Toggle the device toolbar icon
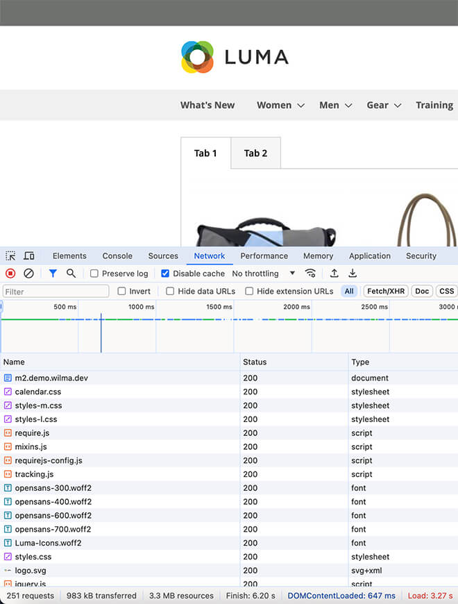The width and height of the screenshot is (458, 604). click(29, 256)
